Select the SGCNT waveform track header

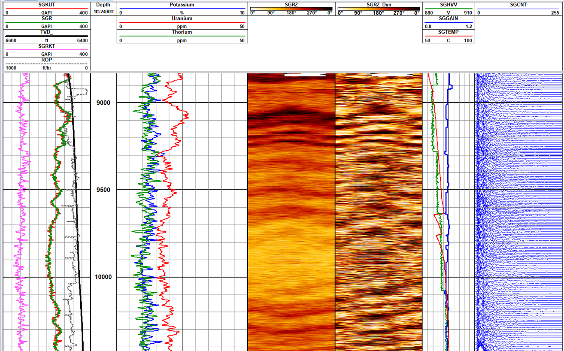click(x=519, y=5)
